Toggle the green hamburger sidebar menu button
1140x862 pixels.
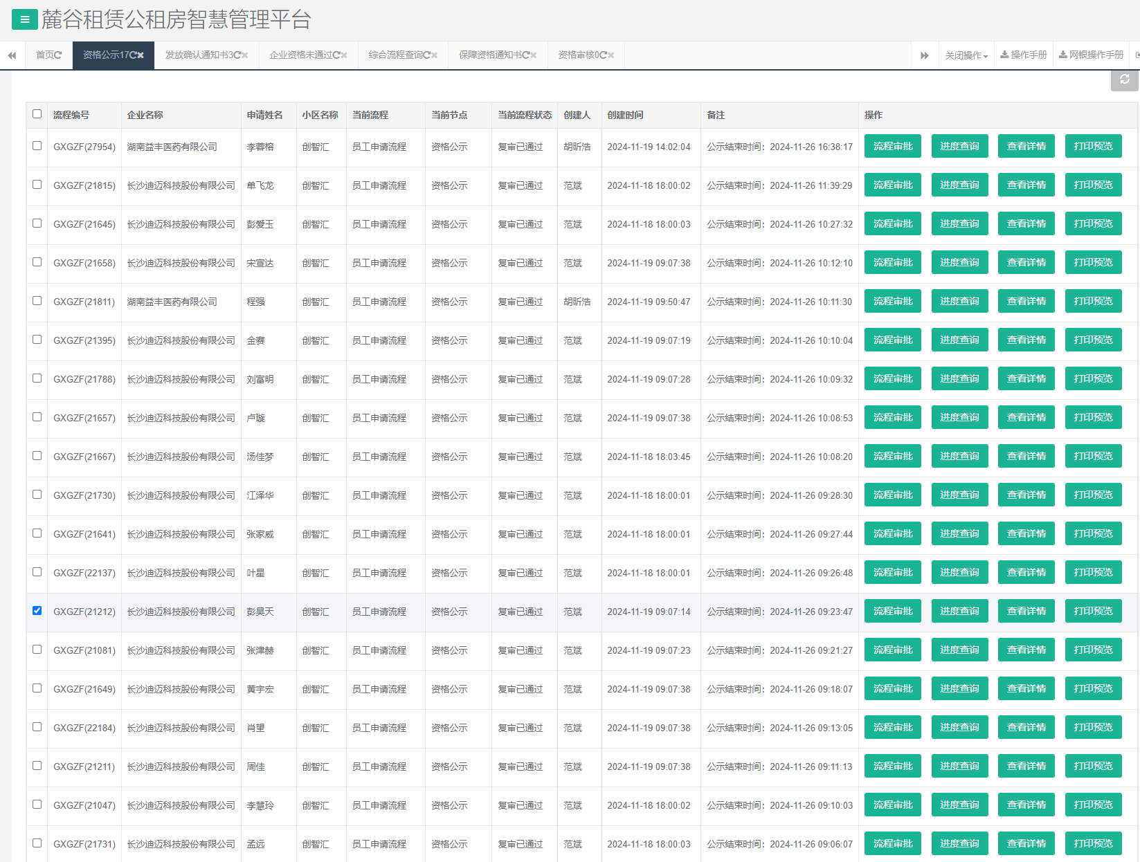[x=25, y=19]
